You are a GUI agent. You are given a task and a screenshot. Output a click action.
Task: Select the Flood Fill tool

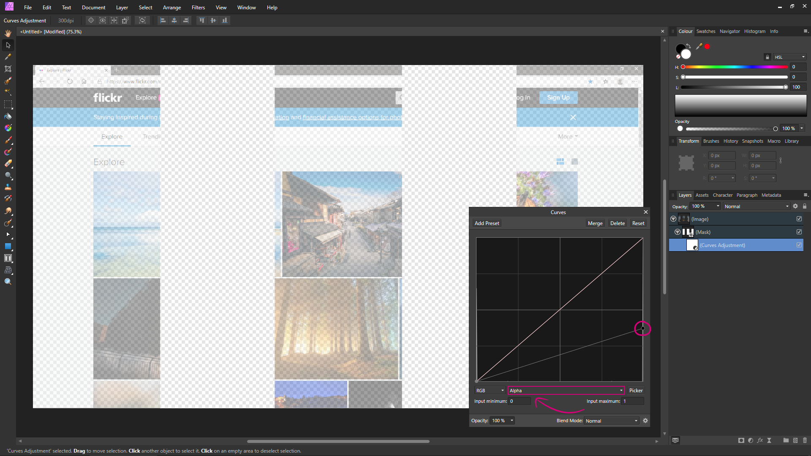coord(8,117)
